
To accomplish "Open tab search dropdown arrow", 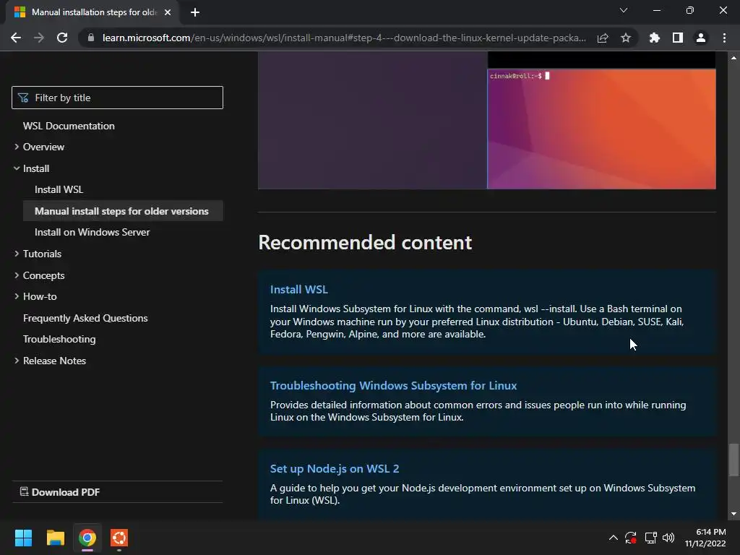I will 624,10.
